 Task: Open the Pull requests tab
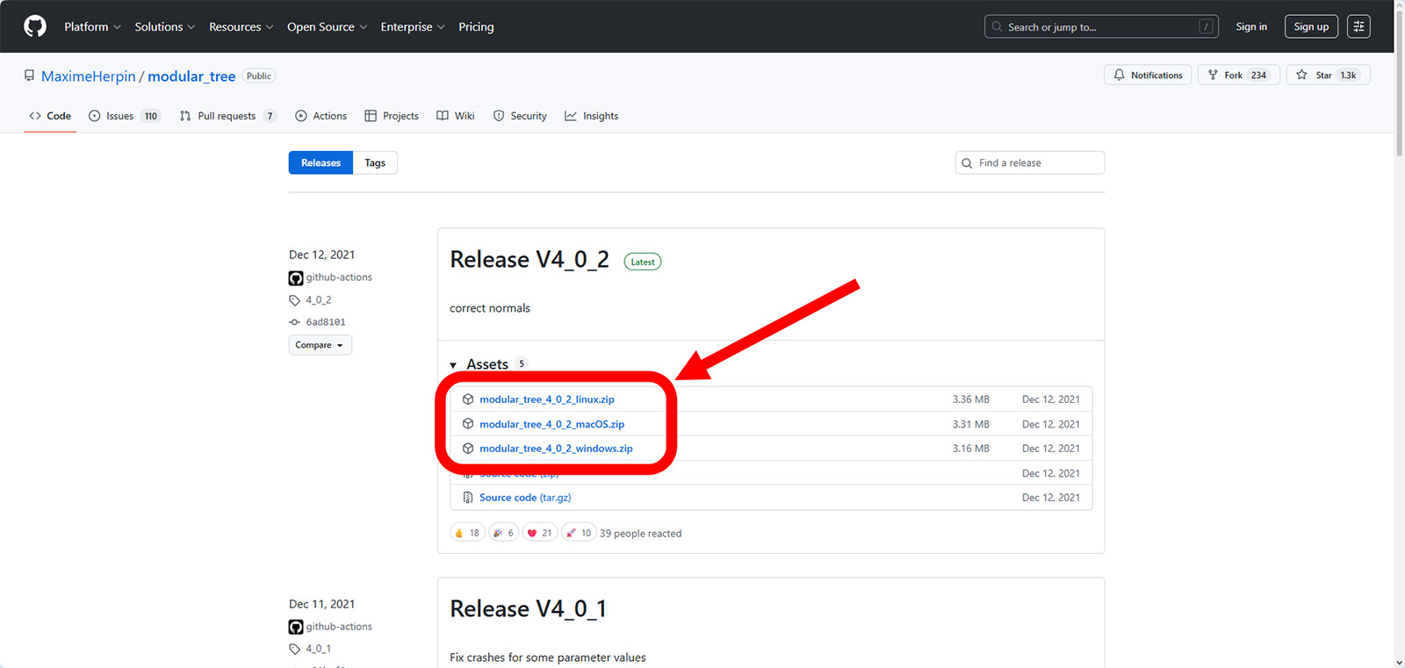pos(227,116)
